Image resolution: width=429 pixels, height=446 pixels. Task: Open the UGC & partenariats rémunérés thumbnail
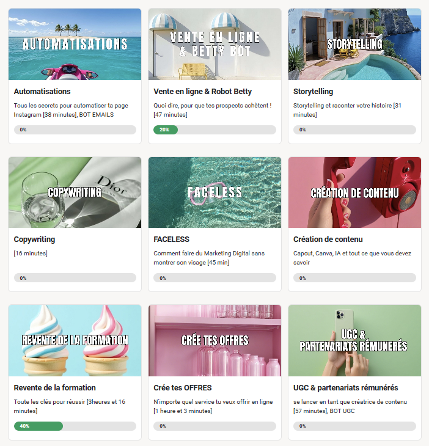[354, 340]
